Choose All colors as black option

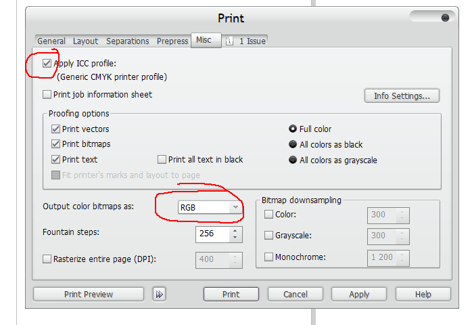tap(293, 144)
